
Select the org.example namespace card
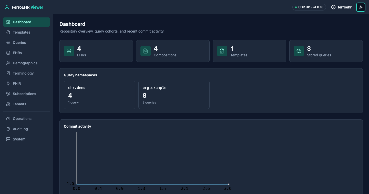click(174, 95)
